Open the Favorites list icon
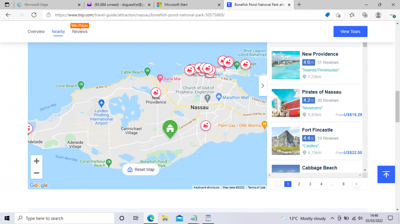Image resolution: width=400 pixels, height=224 pixels. (352, 15)
